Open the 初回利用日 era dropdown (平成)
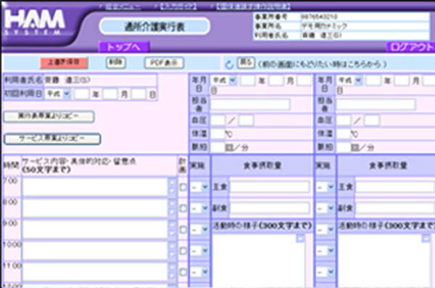The height and width of the screenshot is (288, 435). coord(58,94)
